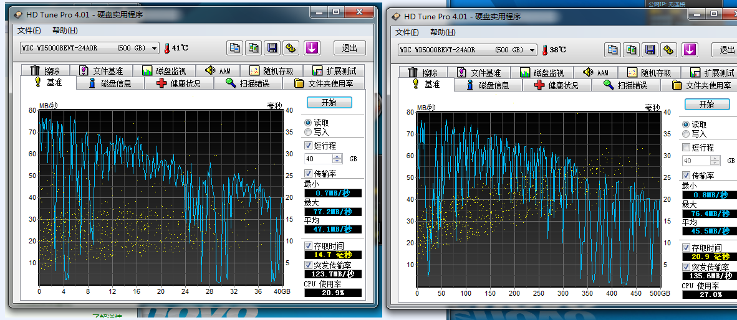
Task: Click blue info icon of 磁盘信息, right window
Action: (470, 85)
